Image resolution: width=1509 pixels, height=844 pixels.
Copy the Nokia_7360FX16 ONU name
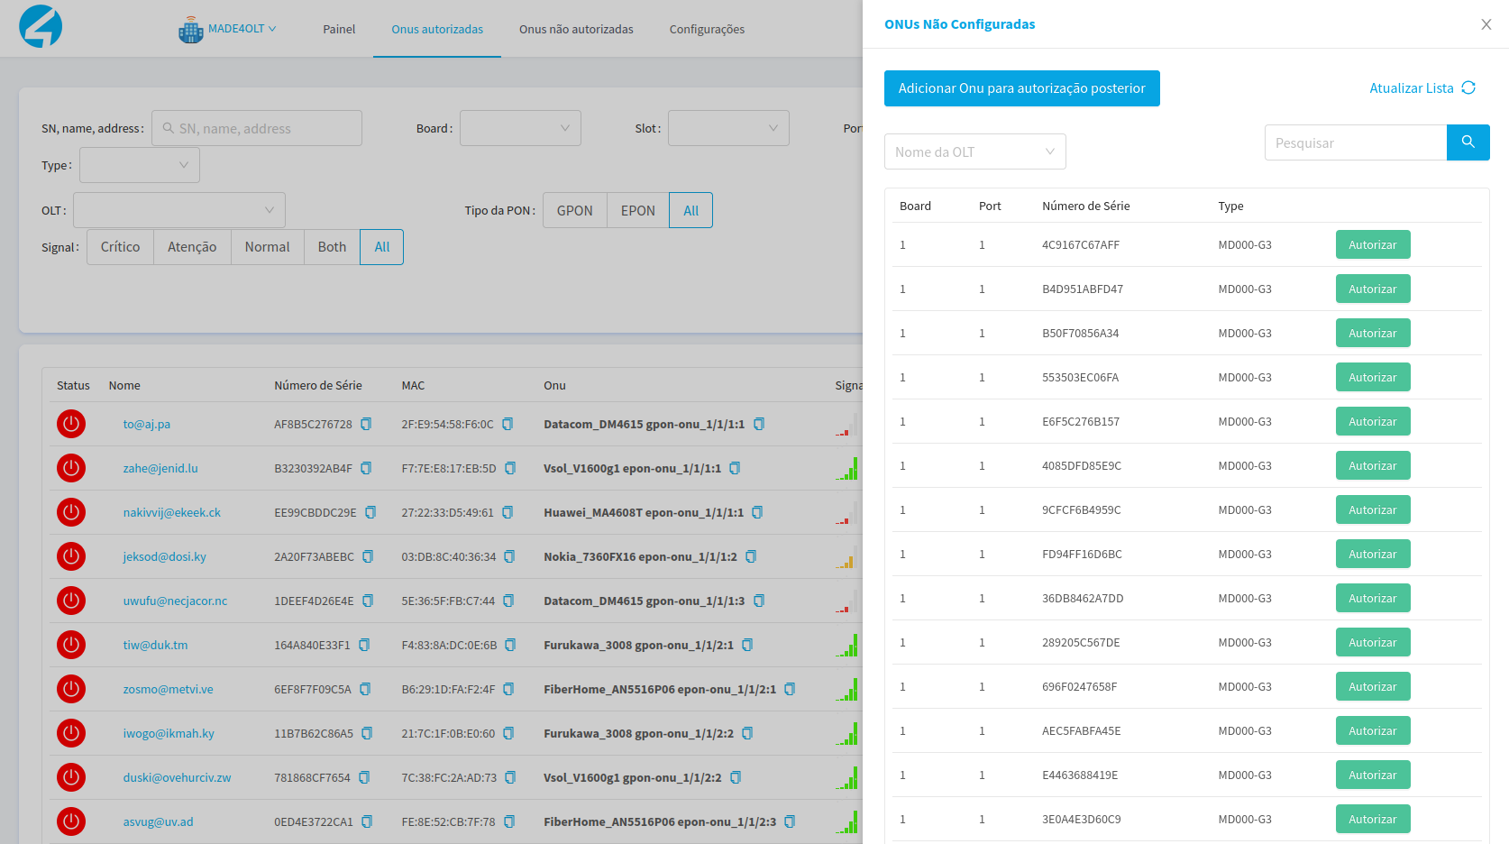[751, 556]
